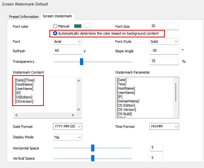Click the Vertical Space slider handle
Image resolution: width=204 pixels, height=168 pixels.
coord(93,158)
